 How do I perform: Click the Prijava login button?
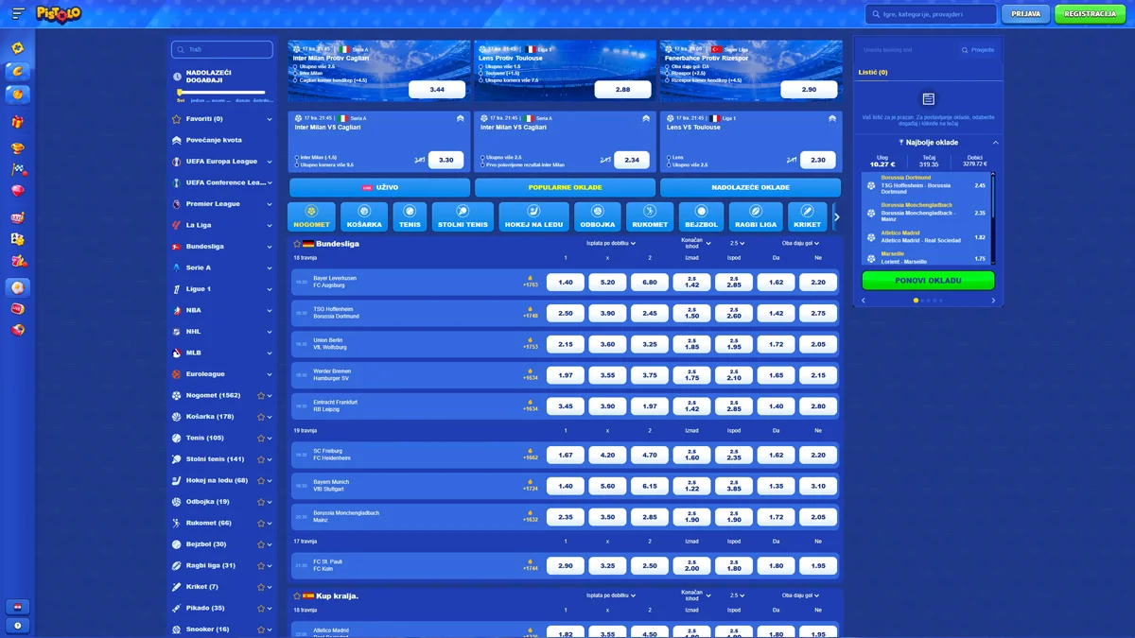(x=1026, y=14)
